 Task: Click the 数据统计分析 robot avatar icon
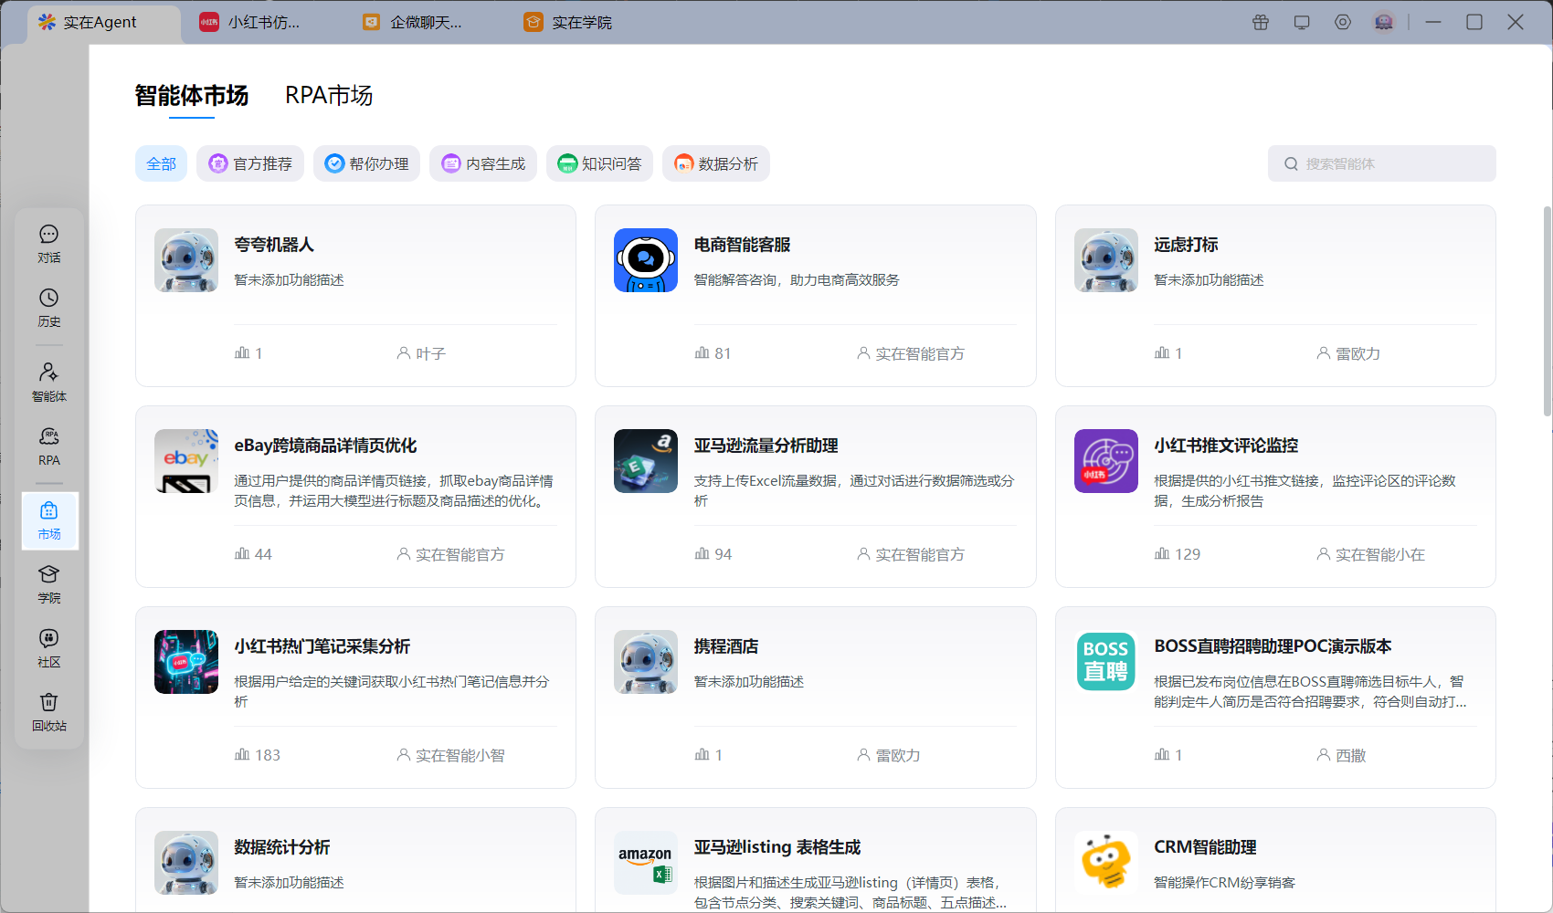point(186,863)
